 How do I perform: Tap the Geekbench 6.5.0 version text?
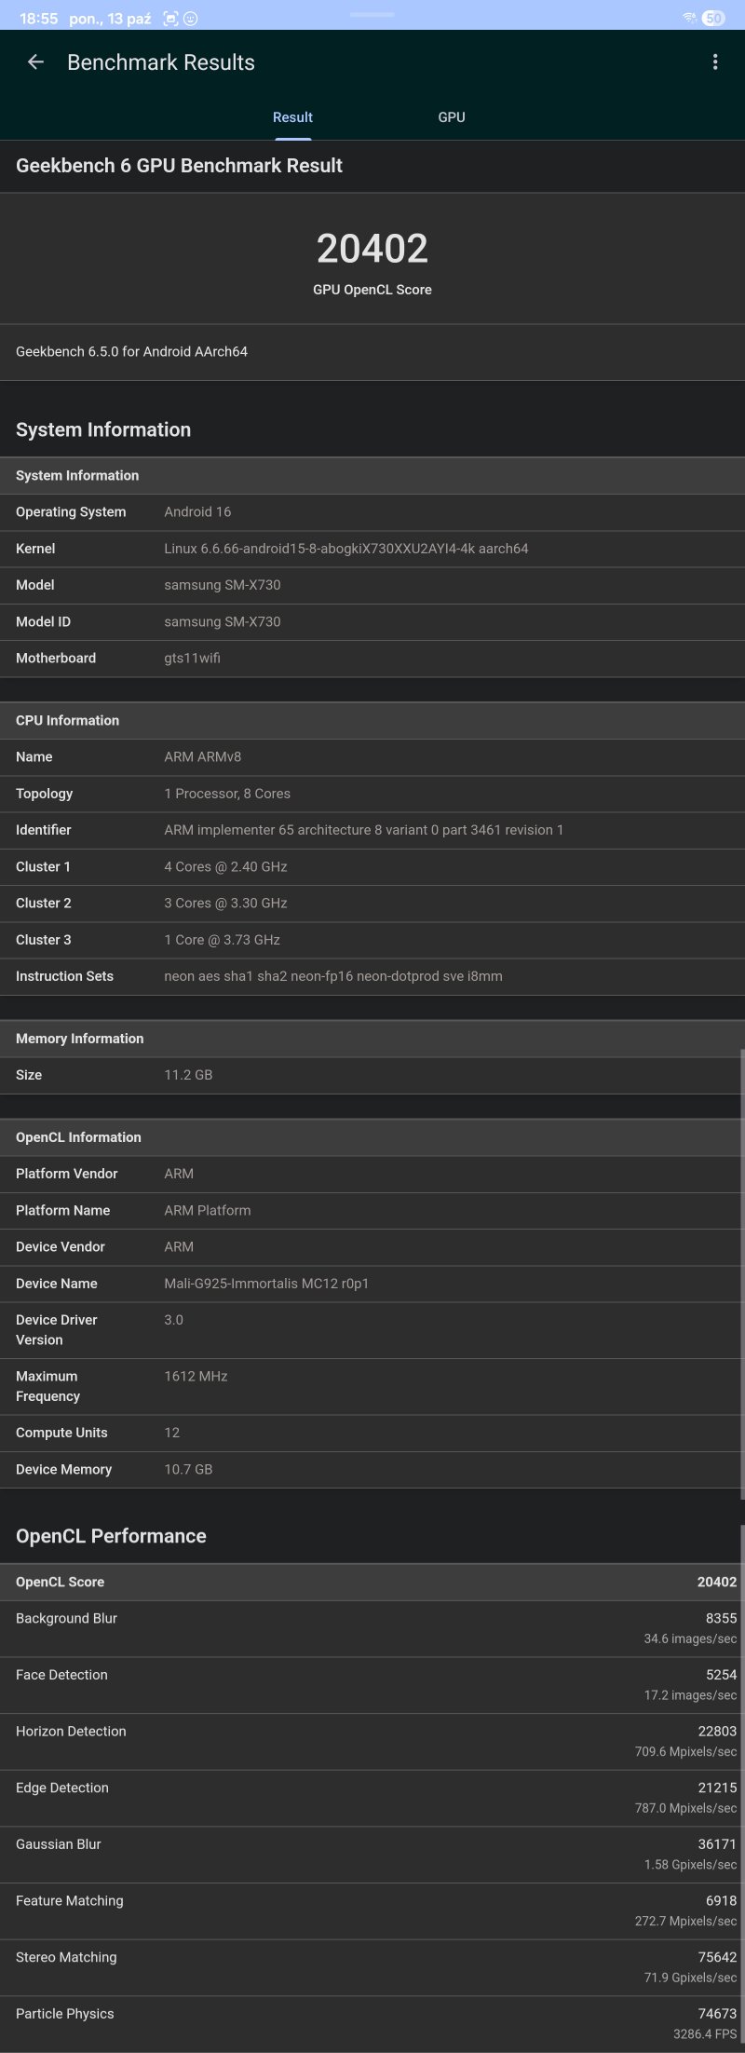(x=131, y=352)
